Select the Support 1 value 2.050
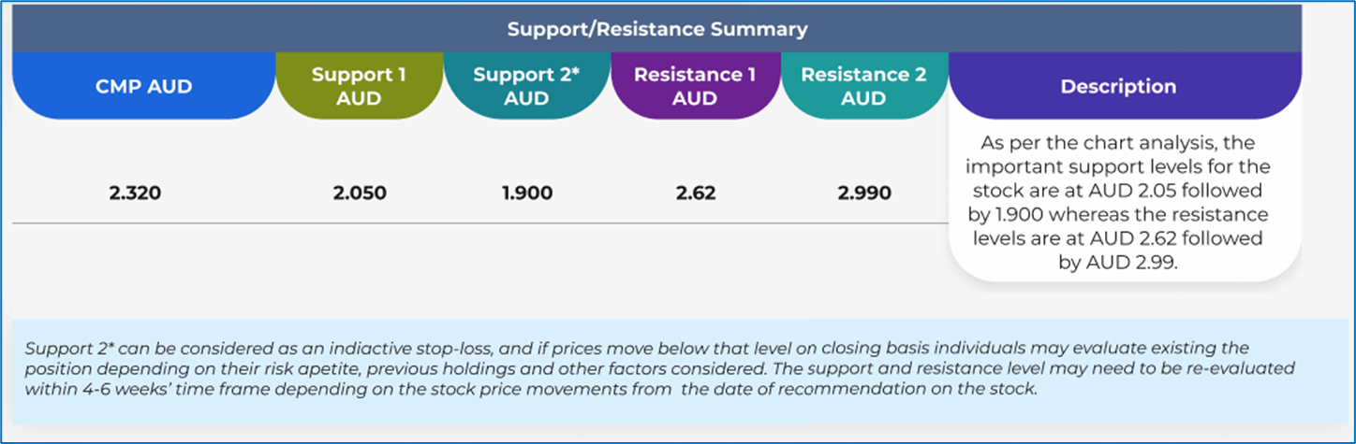1356x444 pixels. click(359, 194)
